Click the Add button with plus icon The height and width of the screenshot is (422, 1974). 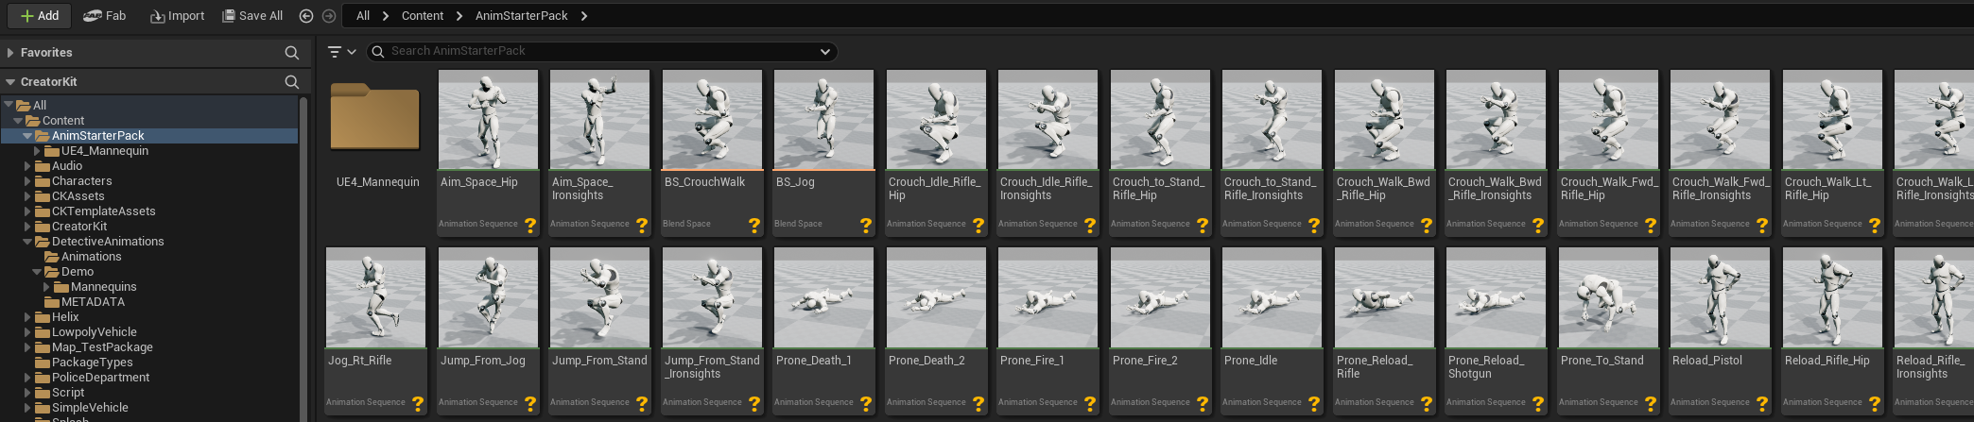click(x=40, y=16)
